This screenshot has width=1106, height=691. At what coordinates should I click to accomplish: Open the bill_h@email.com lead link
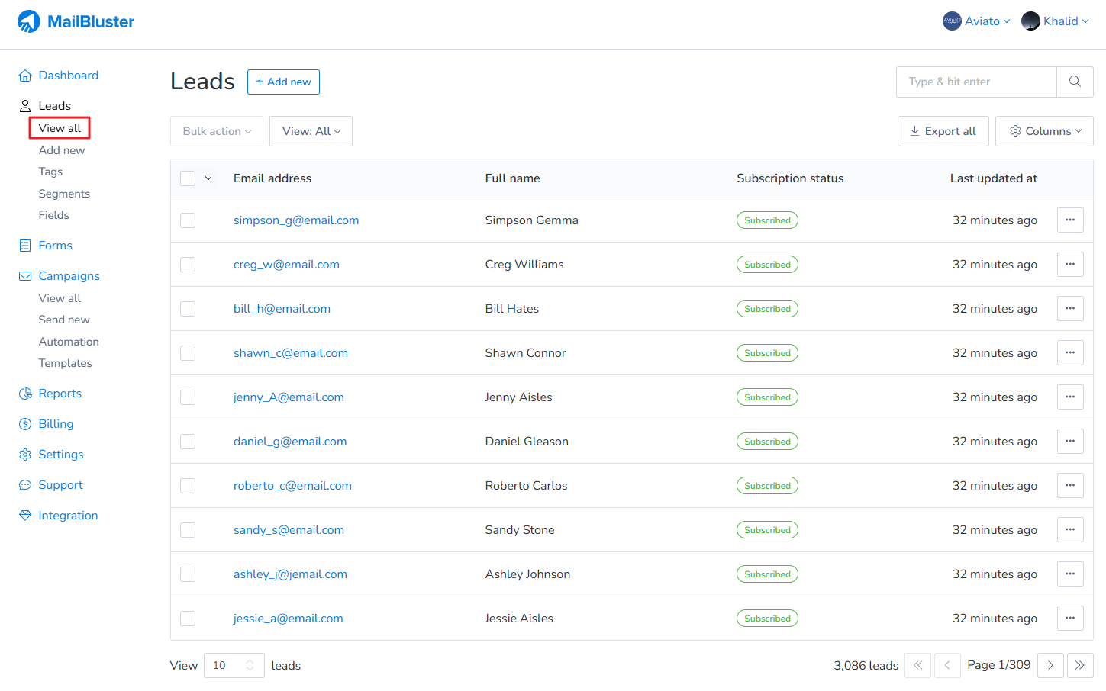pyautogui.click(x=282, y=309)
